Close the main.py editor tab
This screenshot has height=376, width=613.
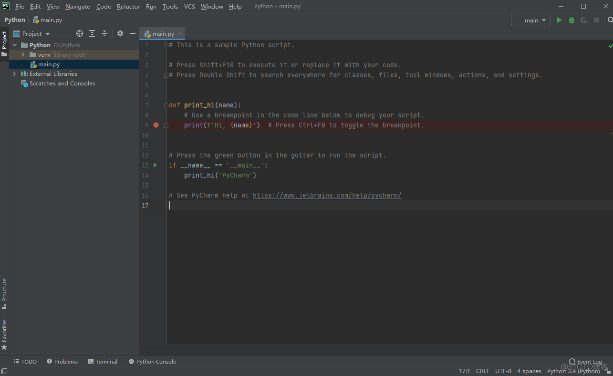(x=179, y=34)
